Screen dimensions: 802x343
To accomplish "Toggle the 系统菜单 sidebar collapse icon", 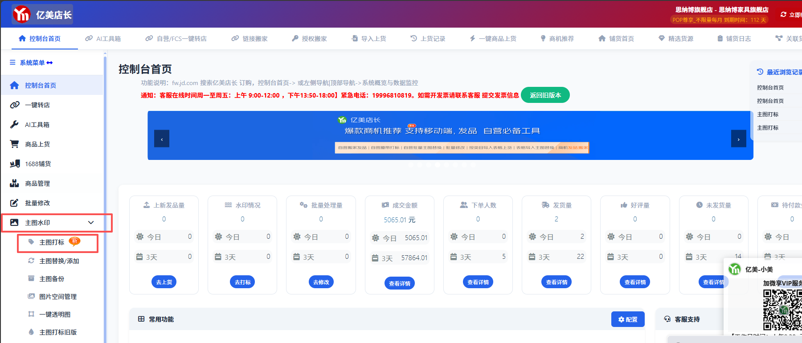I will coord(49,63).
